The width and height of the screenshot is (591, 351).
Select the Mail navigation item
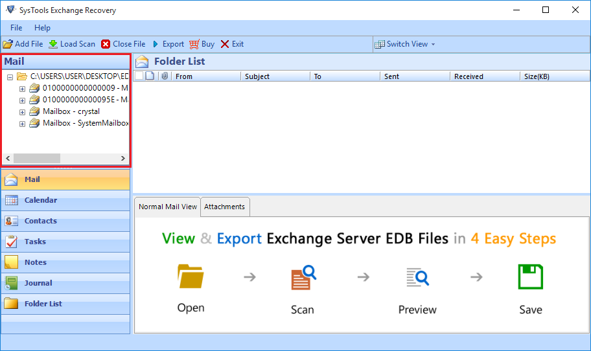[x=65, y=179]
